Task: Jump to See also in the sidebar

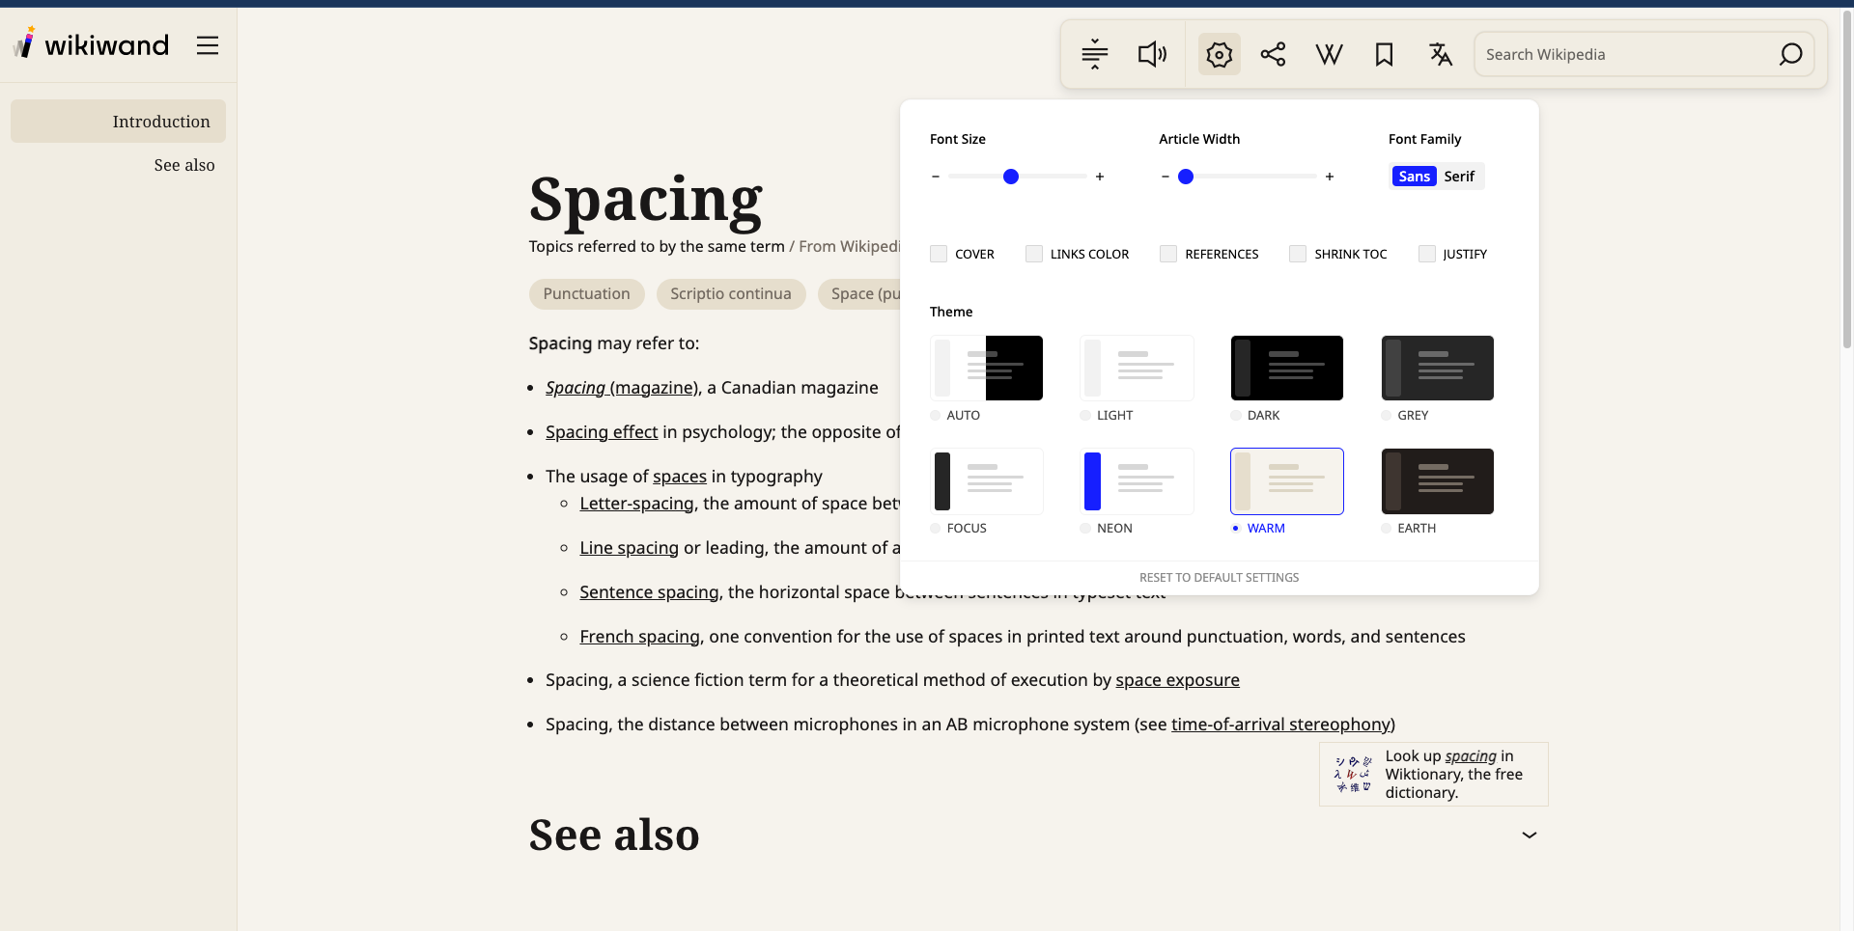Action: point(184,165)
